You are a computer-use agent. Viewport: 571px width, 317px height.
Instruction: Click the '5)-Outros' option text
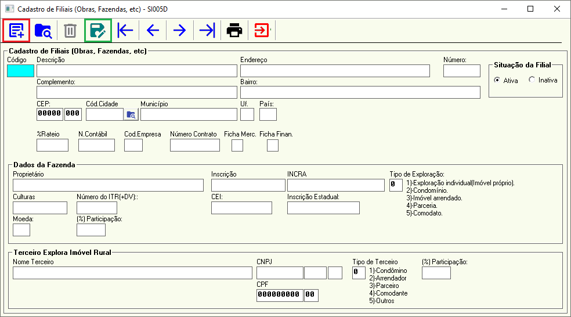coord(382,301)
